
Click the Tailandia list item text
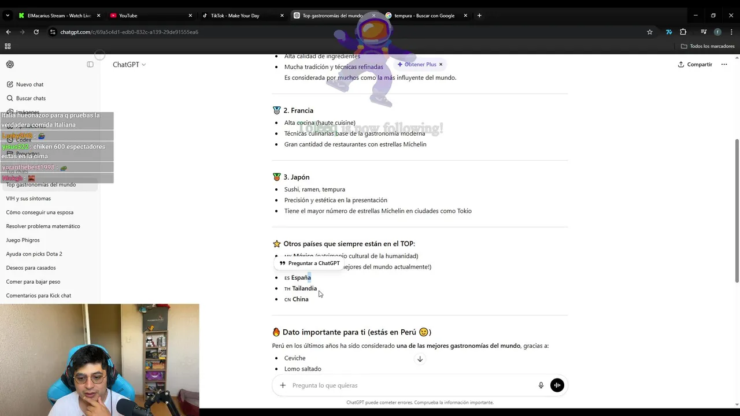pos(304,288)
